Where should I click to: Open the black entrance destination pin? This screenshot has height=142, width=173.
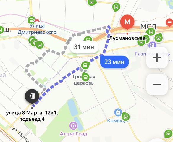pos(32,96)
